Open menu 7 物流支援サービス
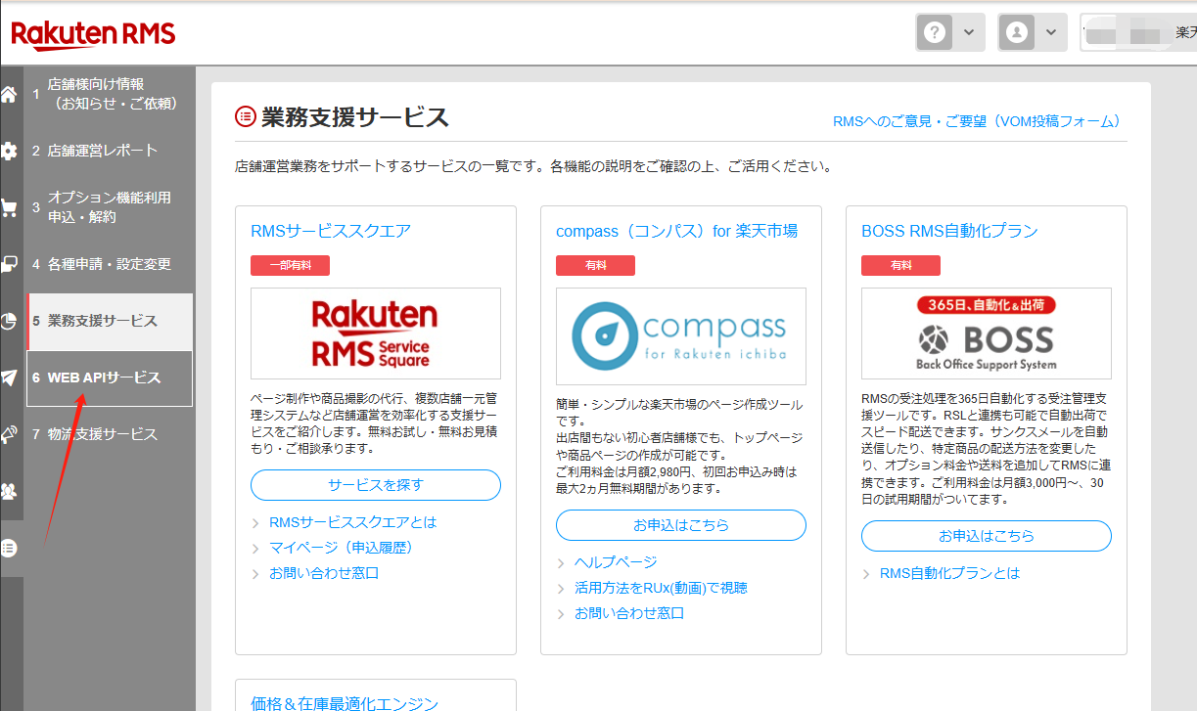The width and height of the screenshot is (1197, 711). click(109, 434)
